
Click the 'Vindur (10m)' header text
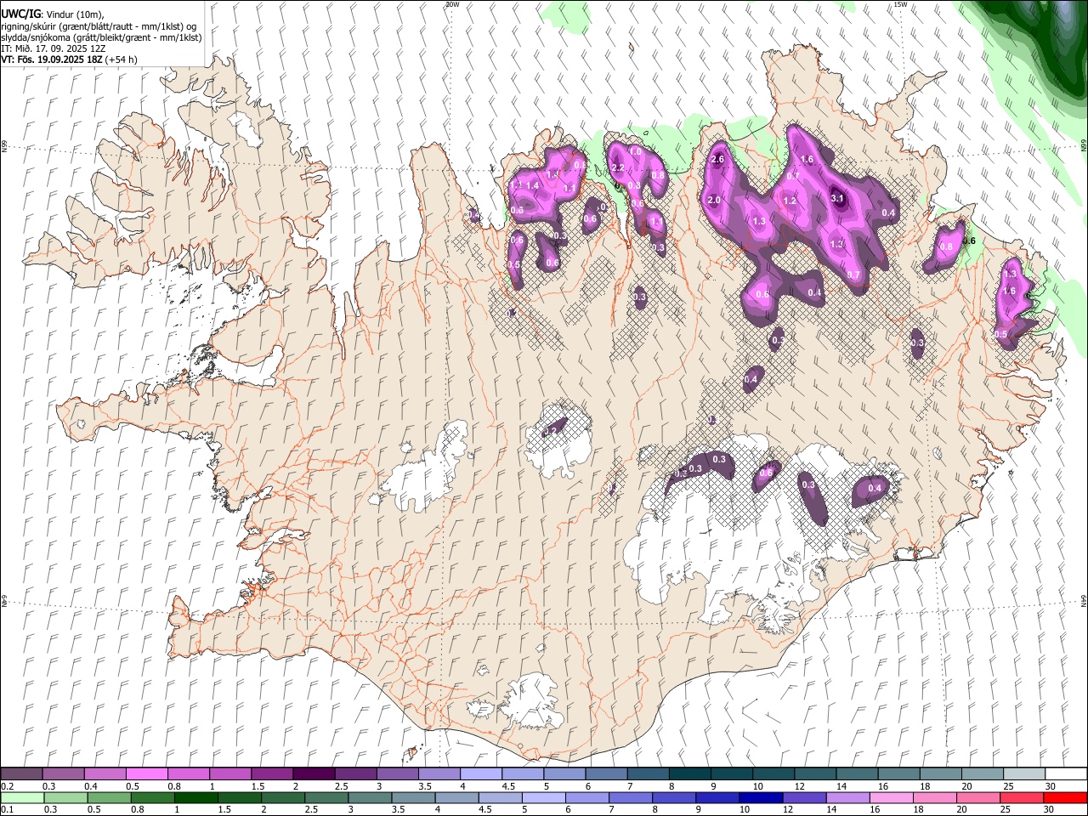point(74,14)
